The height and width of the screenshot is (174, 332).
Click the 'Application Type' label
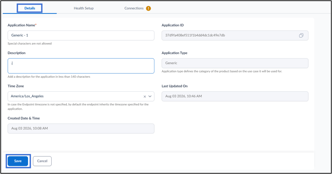point(174,53)
